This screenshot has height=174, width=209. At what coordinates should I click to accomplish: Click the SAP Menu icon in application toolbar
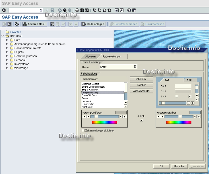click(10, 24)
